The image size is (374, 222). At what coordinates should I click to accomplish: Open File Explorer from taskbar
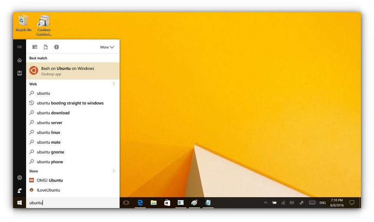tap(154, 203)
